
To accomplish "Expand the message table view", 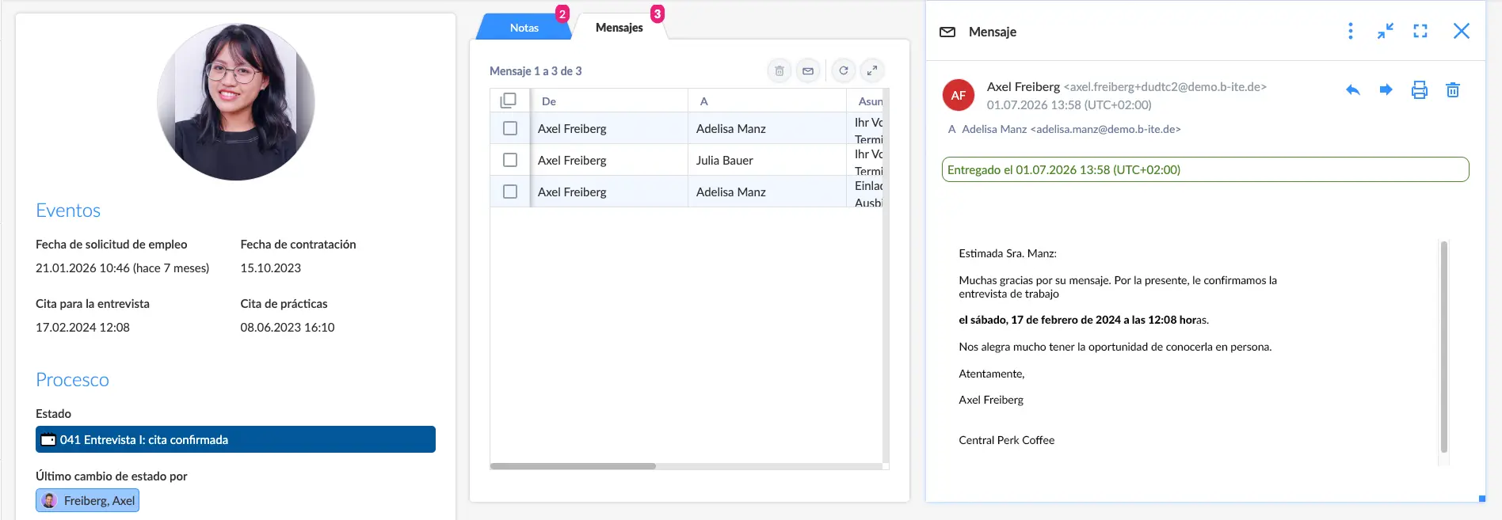I will pyautogui.click(x=872, y=70).
